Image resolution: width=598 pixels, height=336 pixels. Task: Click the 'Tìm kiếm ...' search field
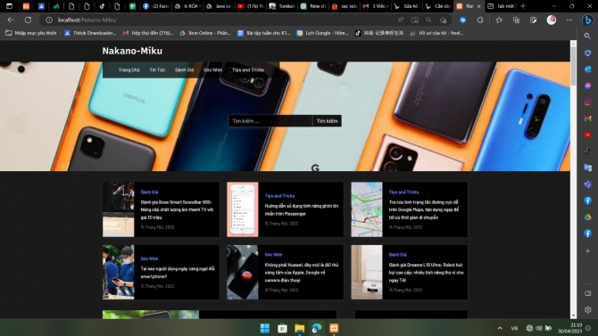pyautogui.click(x=270, y=120)
